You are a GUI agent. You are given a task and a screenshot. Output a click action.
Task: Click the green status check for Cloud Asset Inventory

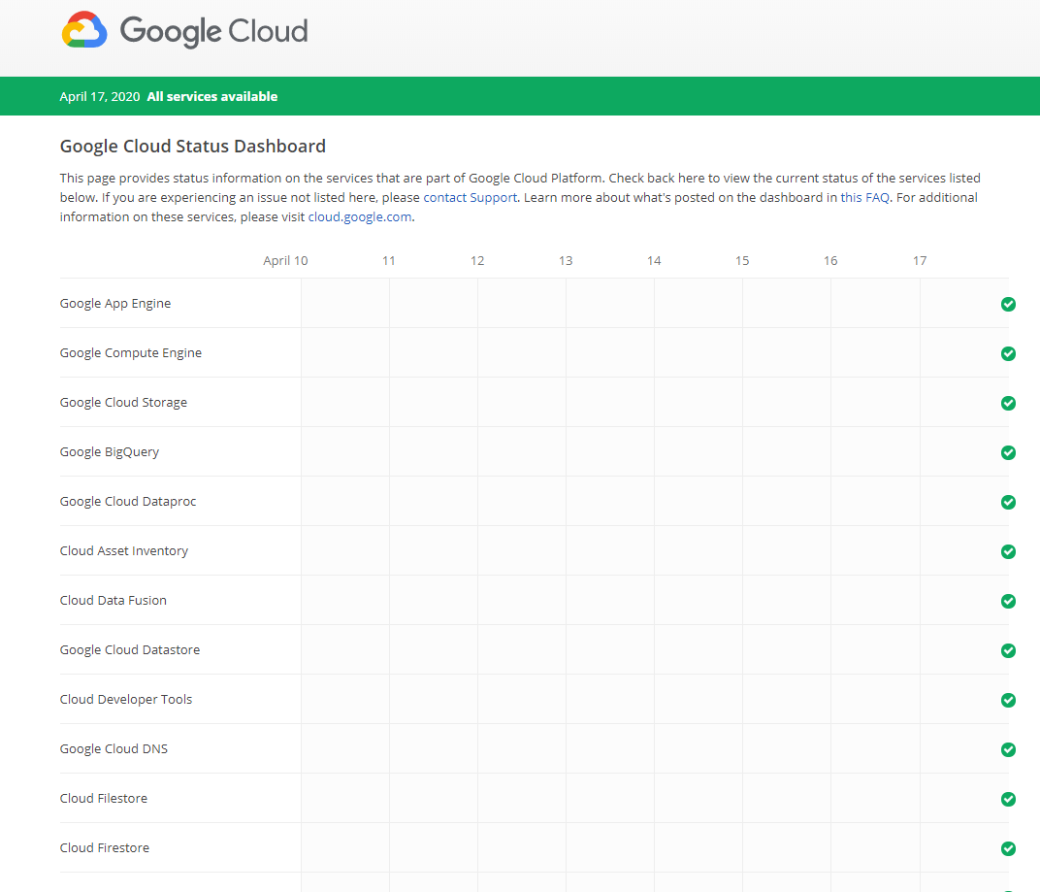(x=1008, y=551)
